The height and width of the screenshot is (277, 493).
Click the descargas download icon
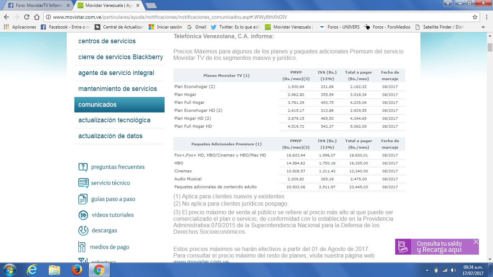83,230
